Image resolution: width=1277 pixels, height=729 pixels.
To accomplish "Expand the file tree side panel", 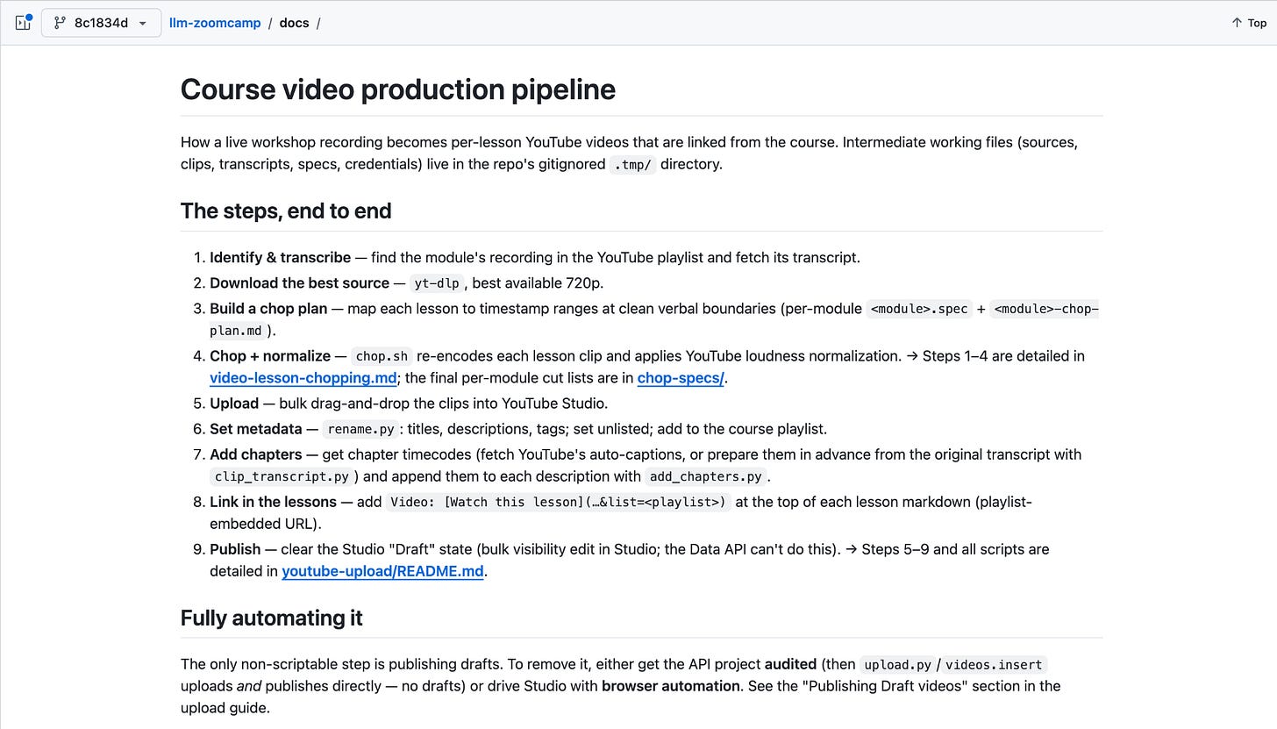I will (23, 23).
